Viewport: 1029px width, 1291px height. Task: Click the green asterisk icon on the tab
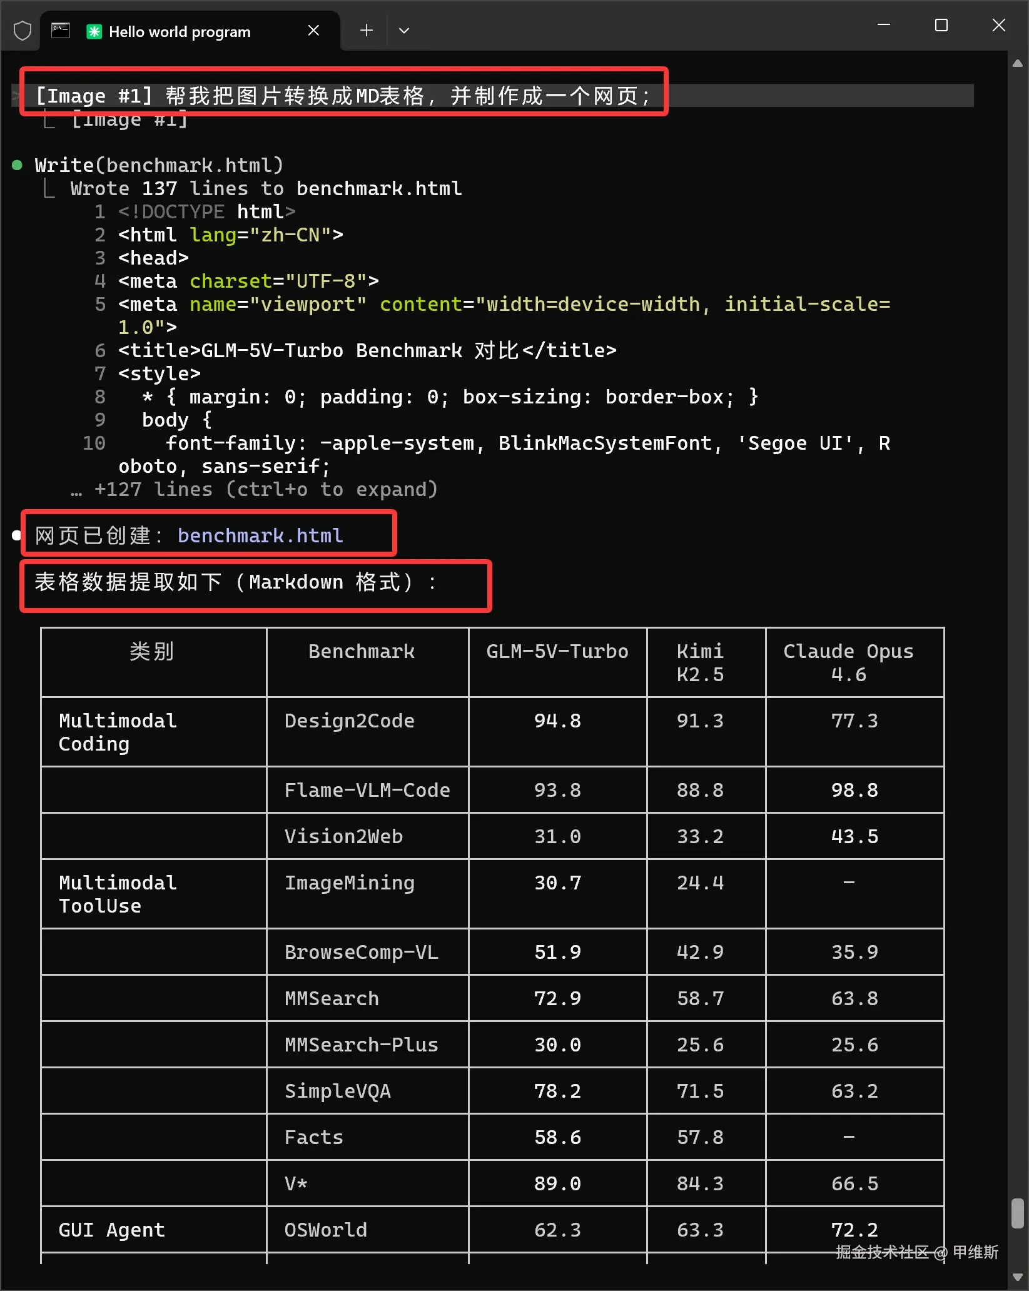[x=94, y=31]
